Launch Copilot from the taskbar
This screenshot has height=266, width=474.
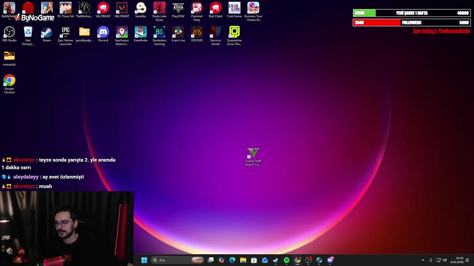221,260
